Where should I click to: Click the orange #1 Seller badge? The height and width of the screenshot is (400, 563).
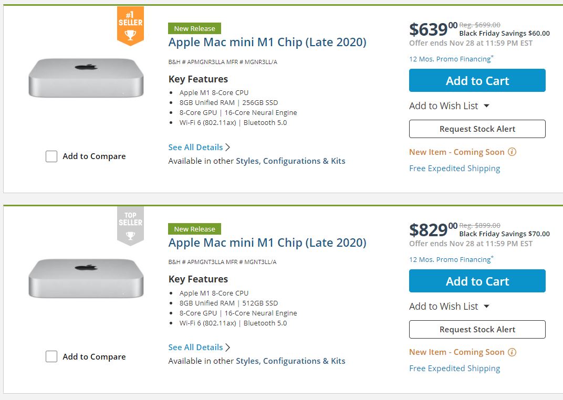coord(130,24)
